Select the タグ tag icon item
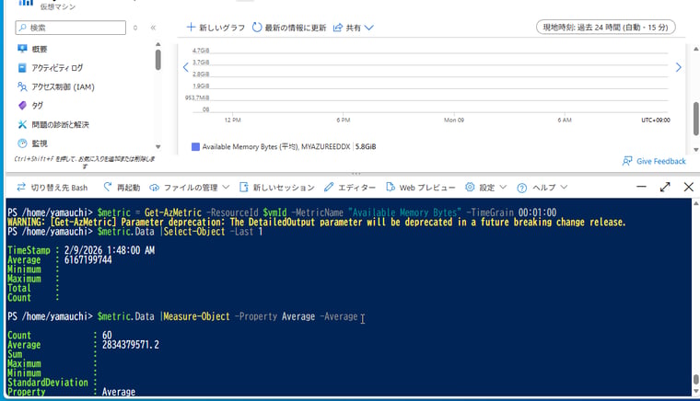The height and width of the screenshot is (401, 700). (x=23, y=106)
